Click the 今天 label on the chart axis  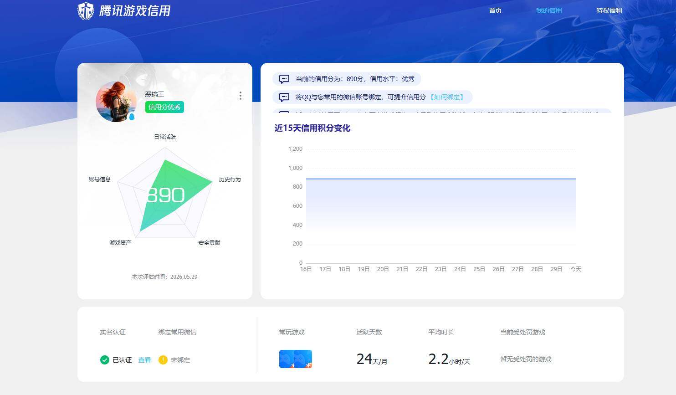[x=576, y=269]
